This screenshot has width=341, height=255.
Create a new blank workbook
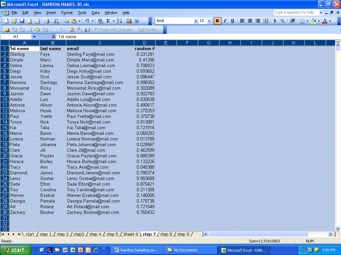(x=7, y=21)
